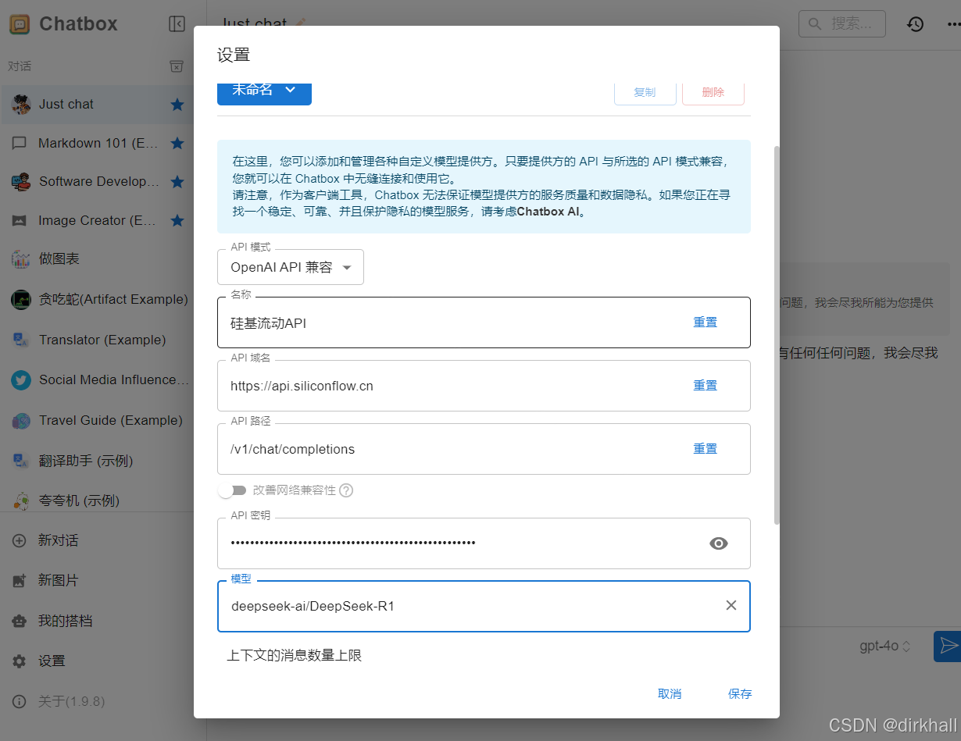
Task: Collapse sidebar with the panel toggle icon
Action: [177, 24]
